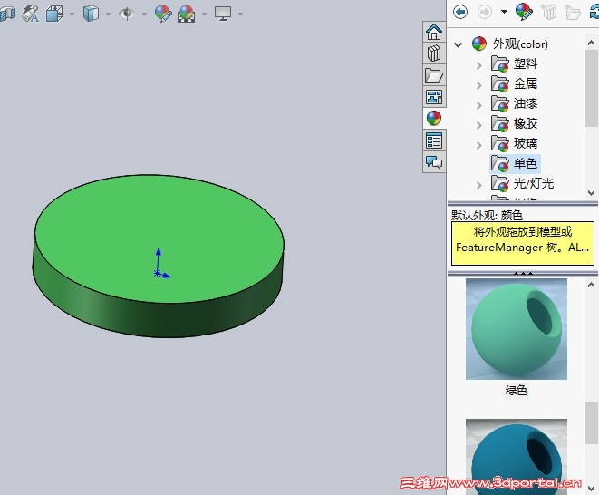Click the 默认外观: 颜色 label
599x495 pixels.
(487, 215)
